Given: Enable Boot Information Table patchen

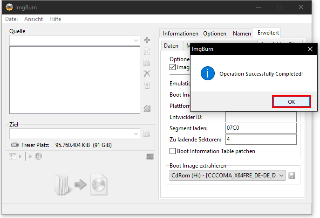Looking at the screenshot, I should (172, 151).
